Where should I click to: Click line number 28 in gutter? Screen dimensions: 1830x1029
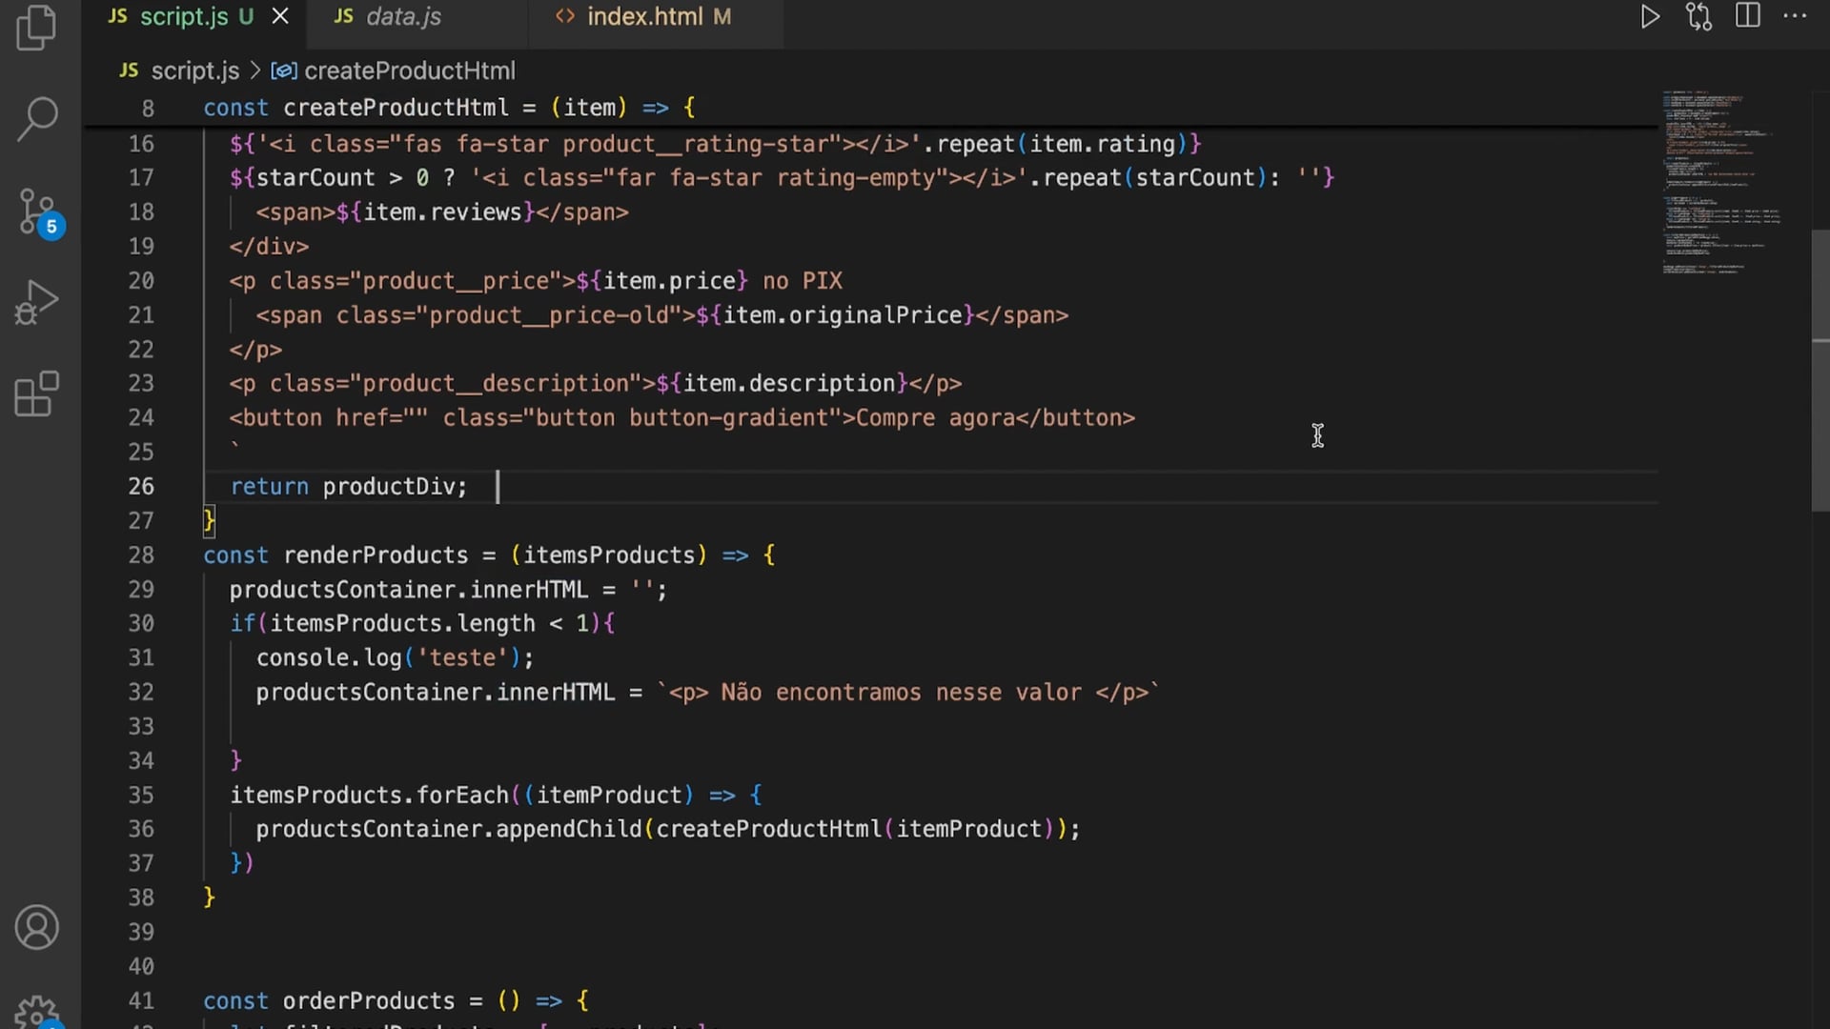pyautogui.click(x=141, y=555)
